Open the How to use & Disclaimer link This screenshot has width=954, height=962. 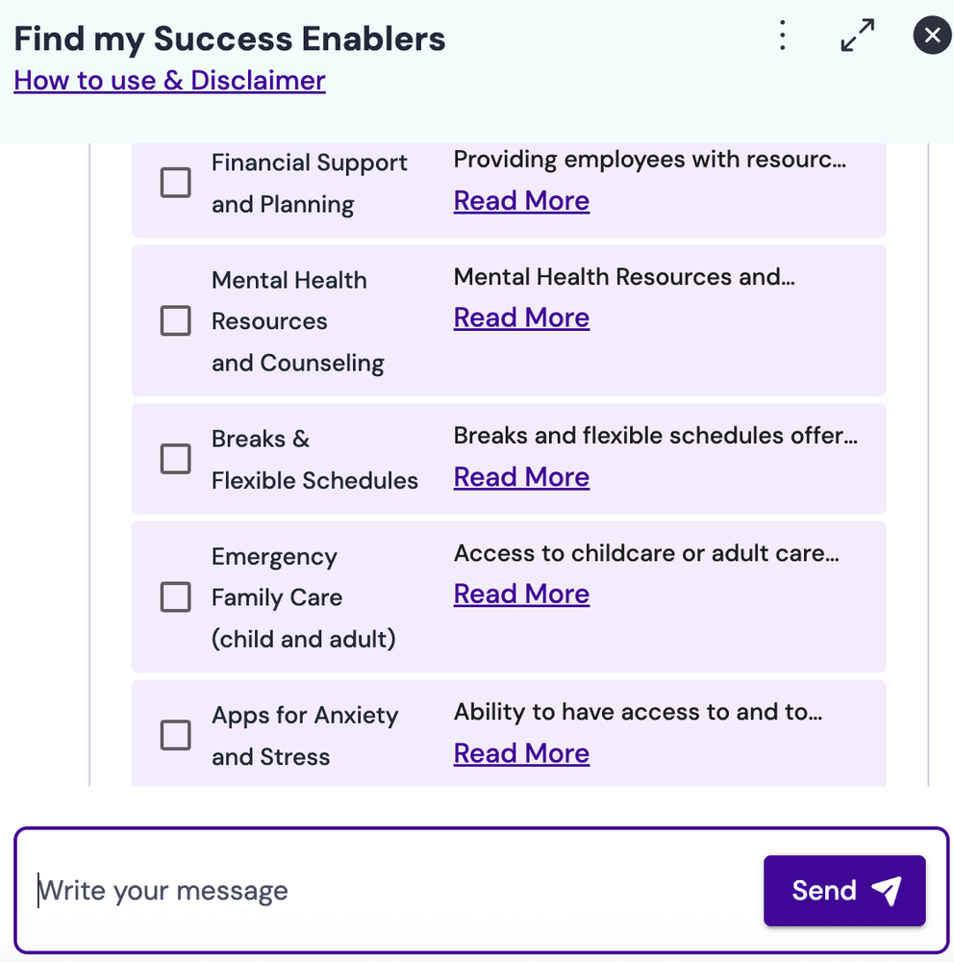(x=169, y=80)
